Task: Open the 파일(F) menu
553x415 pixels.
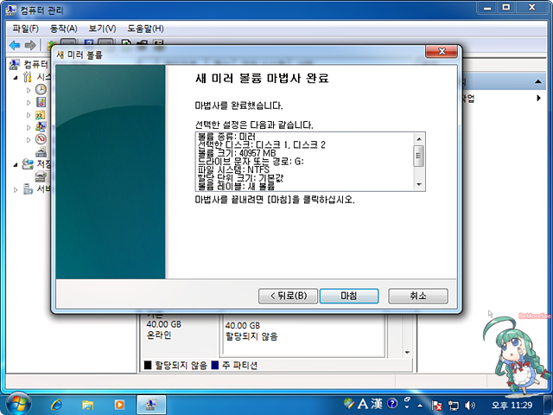Action: pos(24,29)
